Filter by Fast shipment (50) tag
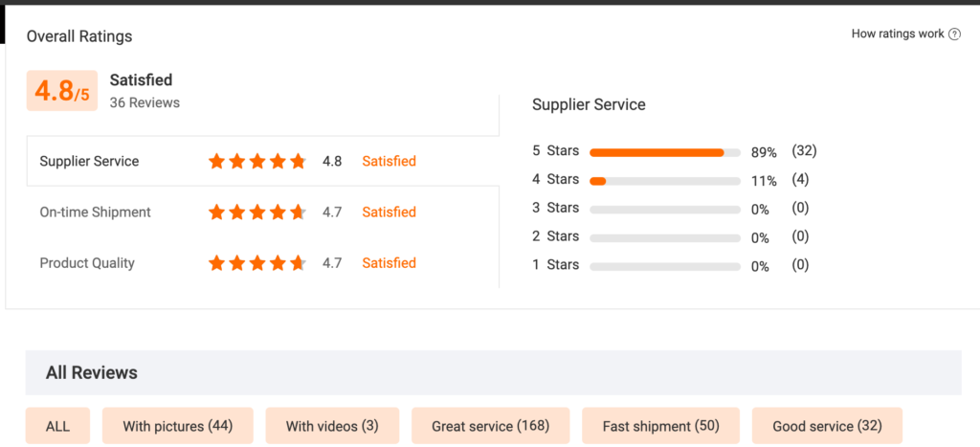This screenshot has height=447, width=980. 660,426
